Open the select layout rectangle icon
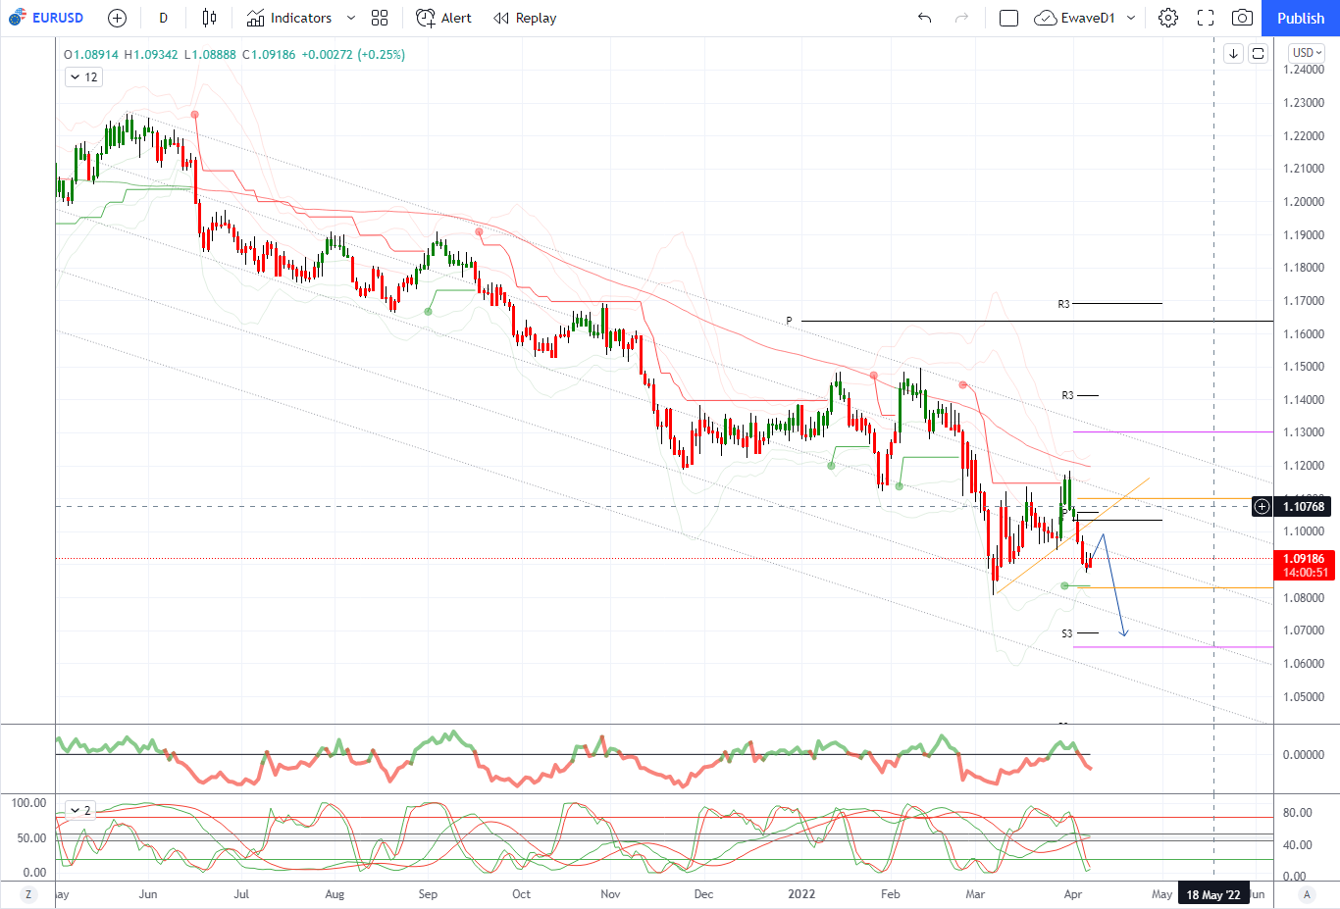Screen dimensions: 1340x909 [x=1008, y=18]
